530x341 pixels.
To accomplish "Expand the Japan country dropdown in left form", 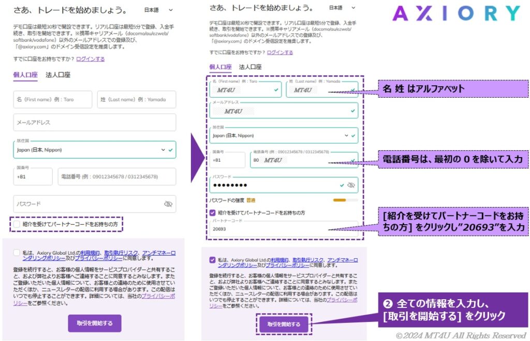I will (163, 150).
